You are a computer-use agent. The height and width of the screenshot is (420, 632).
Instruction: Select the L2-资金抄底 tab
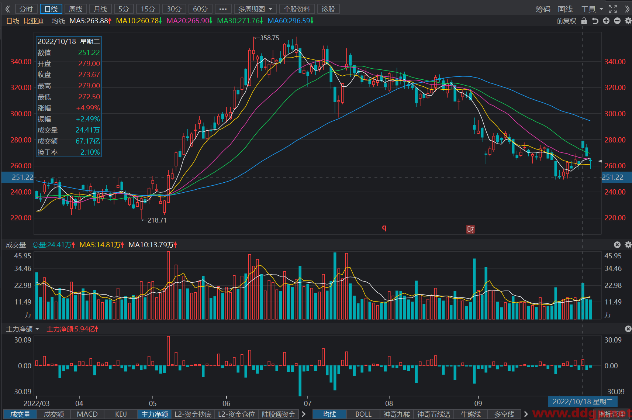[193, 414]
